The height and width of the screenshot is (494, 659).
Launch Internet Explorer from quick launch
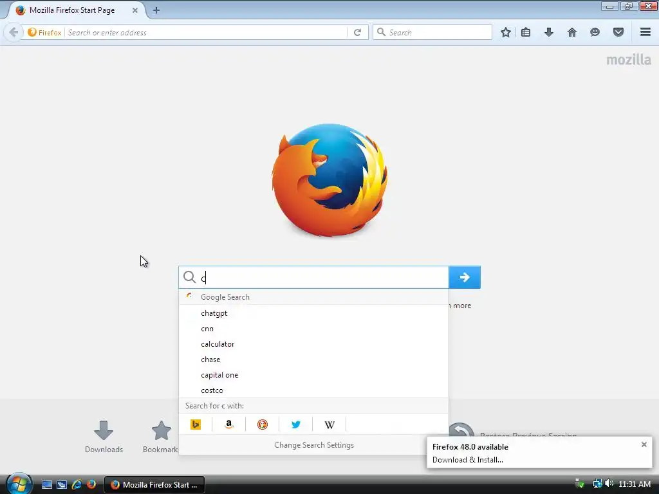pyautogui.click(x=77, y=485)
